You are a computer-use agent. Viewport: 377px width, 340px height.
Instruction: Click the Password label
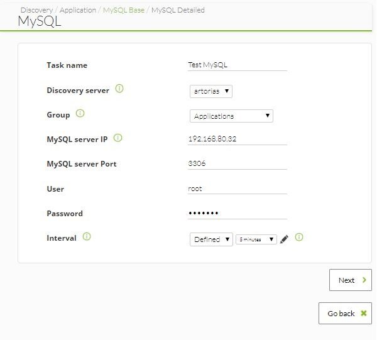(x=65, y=213)
